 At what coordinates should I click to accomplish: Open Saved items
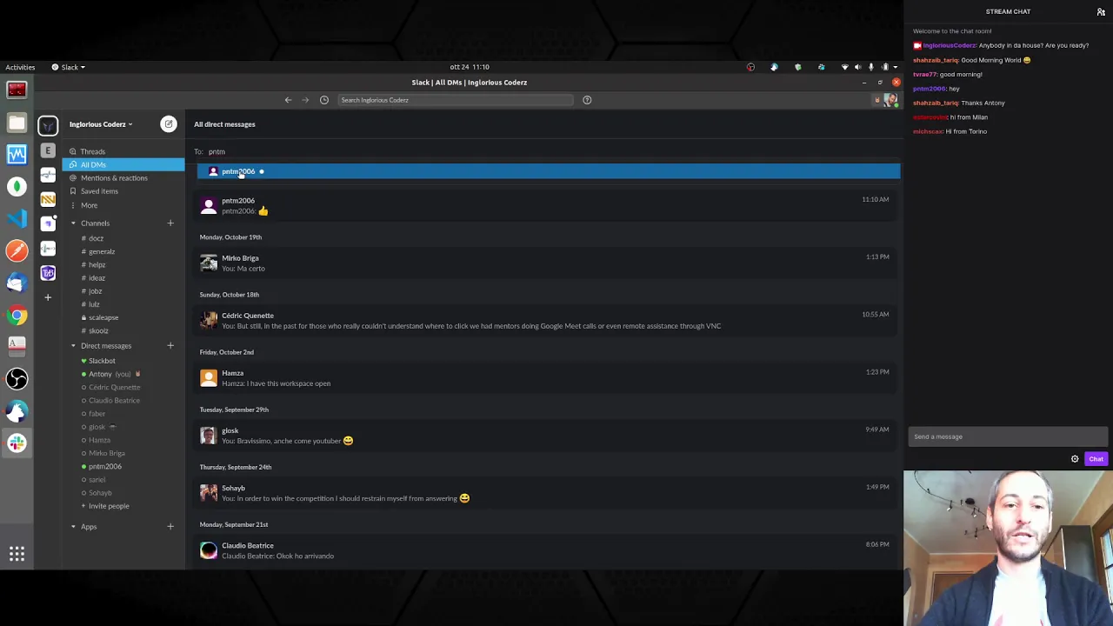pyautogui.click(x=99, y=191)
